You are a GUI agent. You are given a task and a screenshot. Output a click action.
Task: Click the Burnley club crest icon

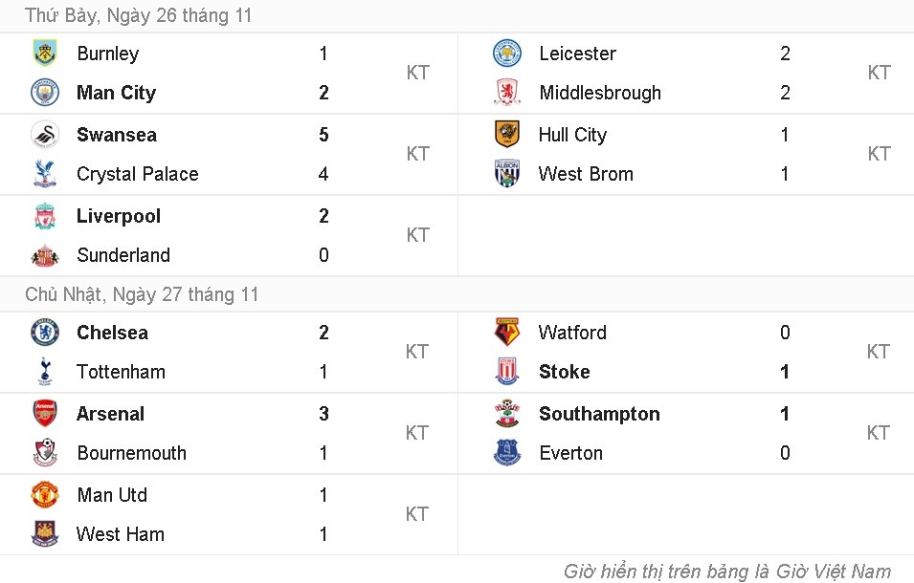point(44,54)
